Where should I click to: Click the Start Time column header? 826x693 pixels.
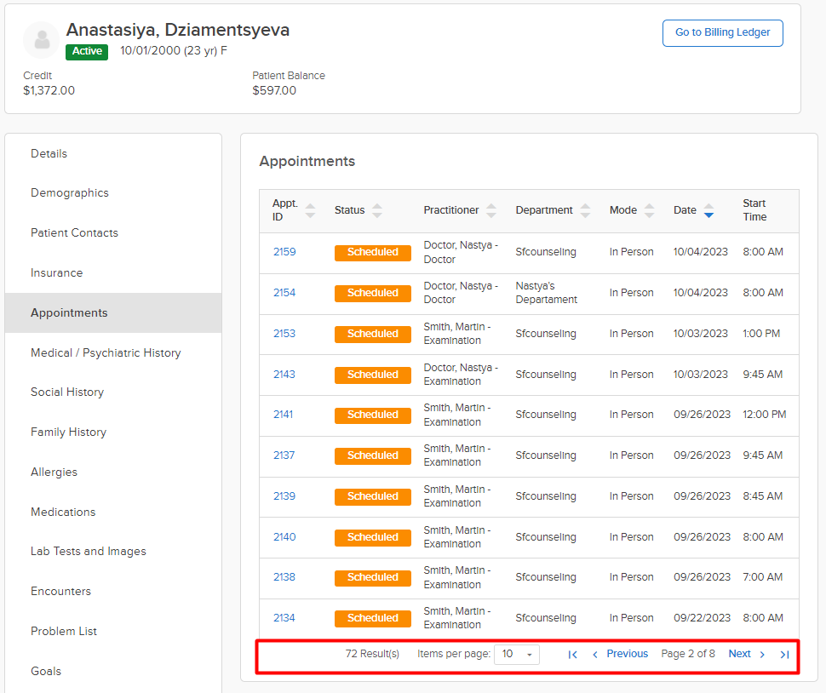(x=754, y=210)
